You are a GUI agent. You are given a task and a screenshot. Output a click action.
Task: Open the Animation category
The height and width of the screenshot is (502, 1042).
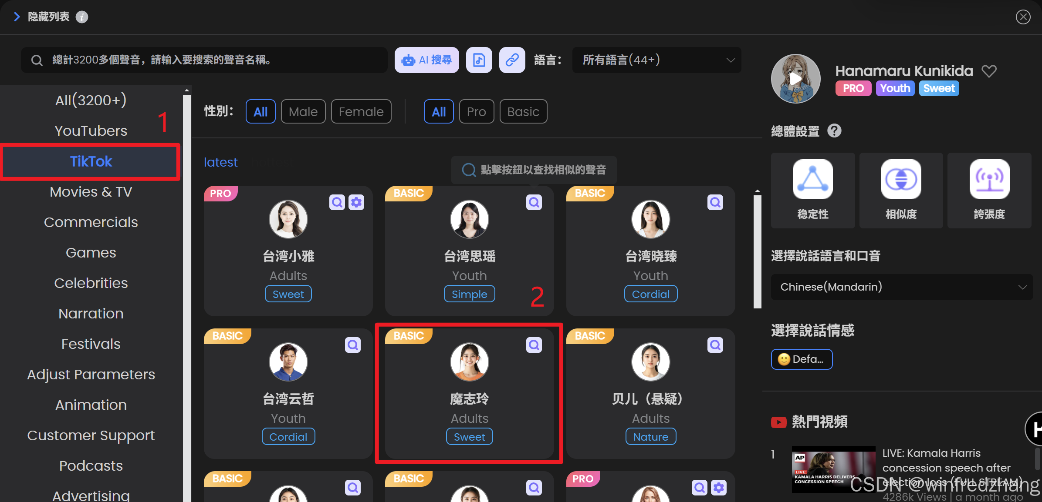91,405
